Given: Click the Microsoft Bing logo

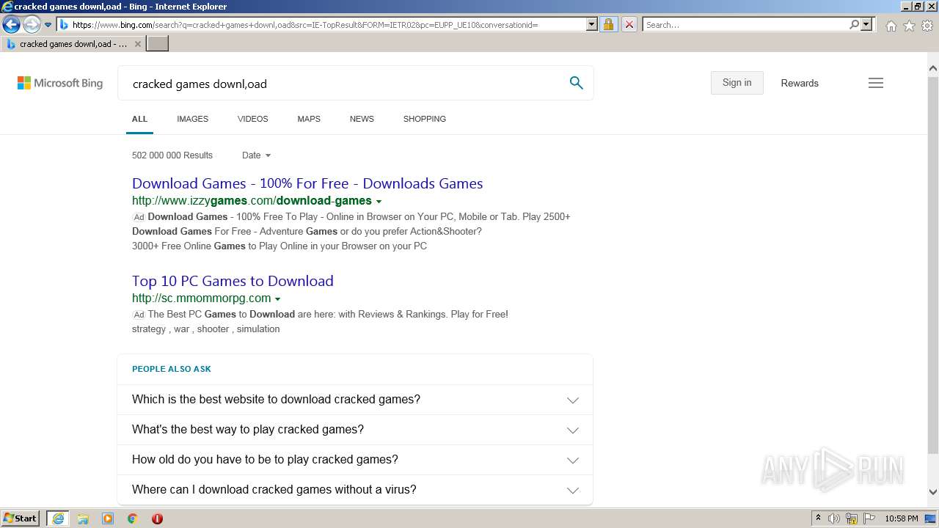Looking at the screenshot, I should coord(60,83).
